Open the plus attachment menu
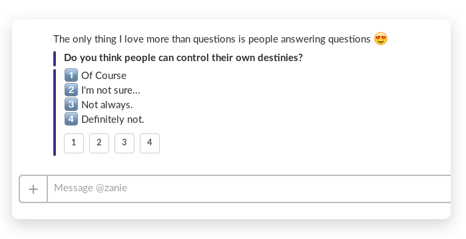The height and width of the screenshot is (239, 466). tap(33, 189)
